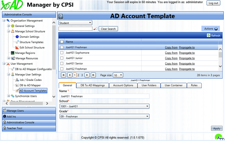
Task: Go to first page of grid
Action: [x=63, y=75]
